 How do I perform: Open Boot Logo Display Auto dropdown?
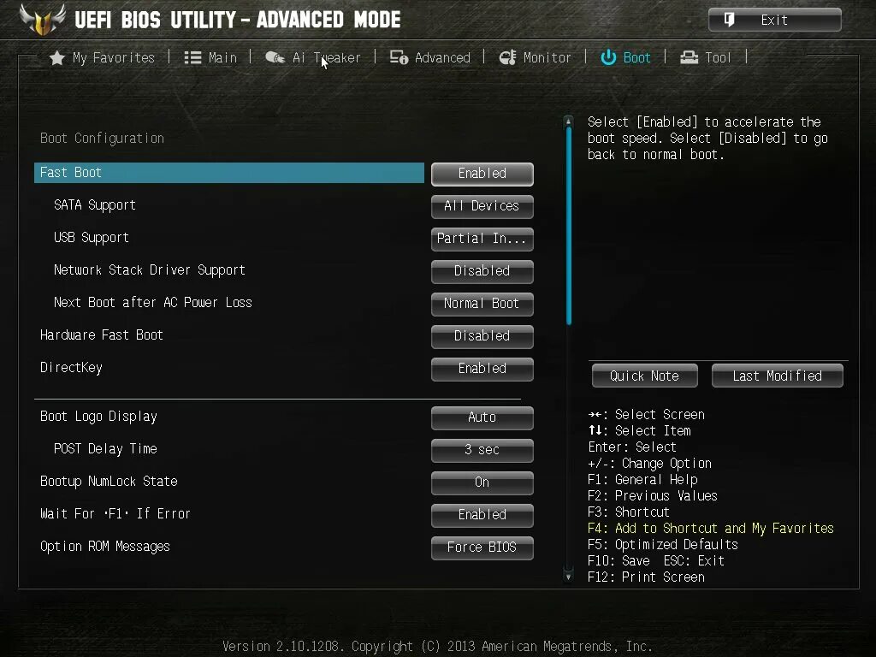(x=482, y=417)
